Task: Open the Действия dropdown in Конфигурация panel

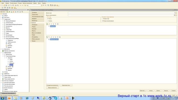Action: click(3, 12)
